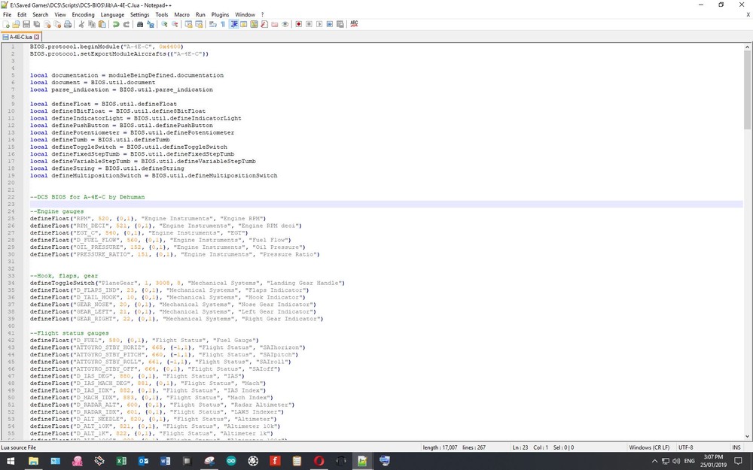Click scrollbar down arrow in editor
This screenshot has height=470, width=753.
(747, 436)
